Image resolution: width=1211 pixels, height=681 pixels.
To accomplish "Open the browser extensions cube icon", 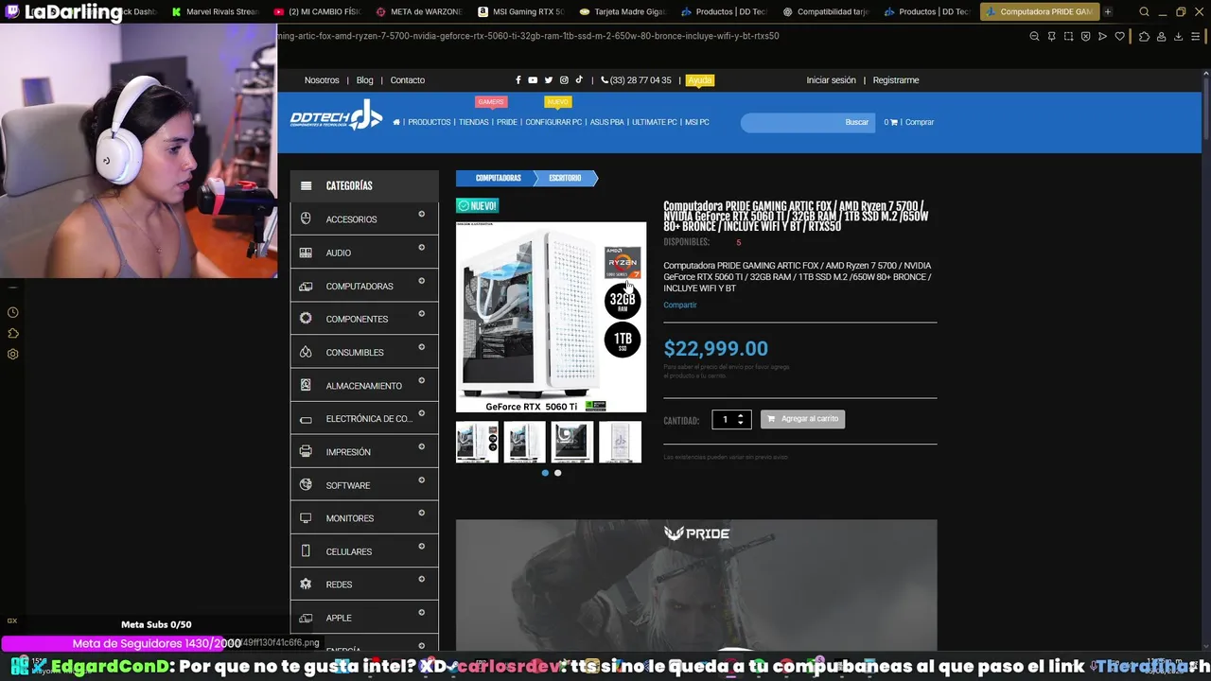I will pyautogui.click(x=1144, y=36).
